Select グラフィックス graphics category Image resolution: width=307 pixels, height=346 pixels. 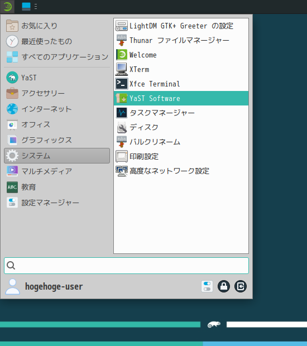(x=57, y=140)
